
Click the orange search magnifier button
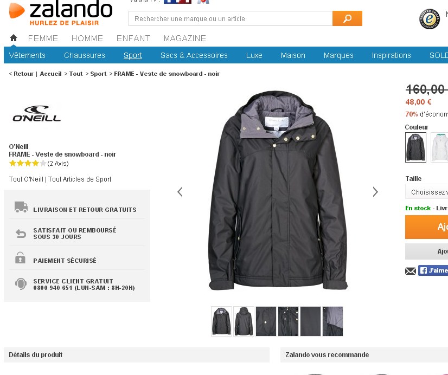(347, 18)
